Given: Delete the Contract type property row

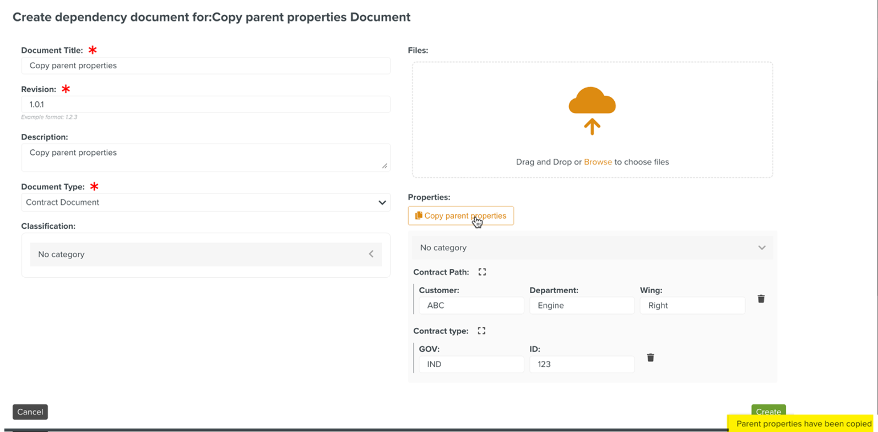Looking at the screenshot, I should click(x=650, y=358).
